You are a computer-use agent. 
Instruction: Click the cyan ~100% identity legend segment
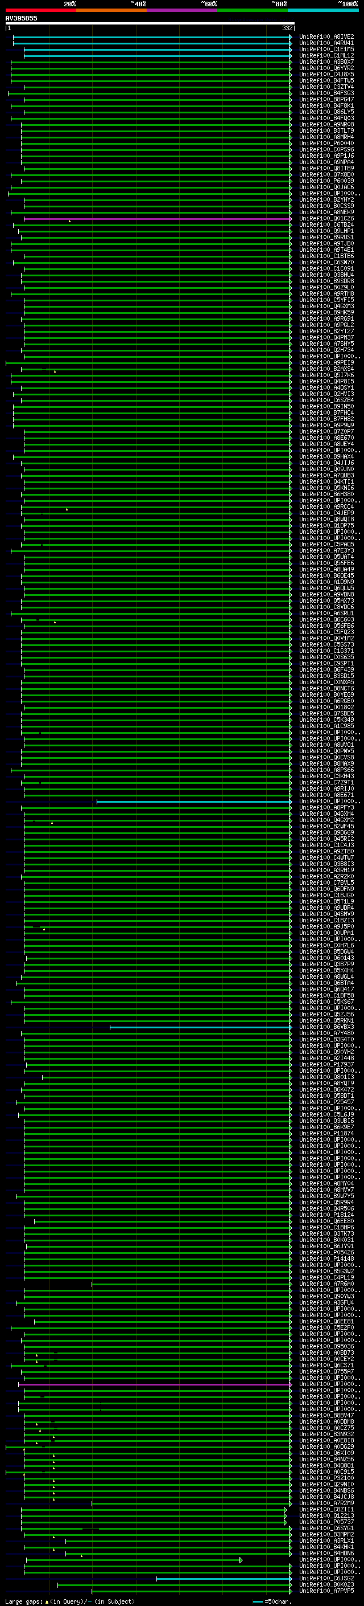(x=323, y=10)
